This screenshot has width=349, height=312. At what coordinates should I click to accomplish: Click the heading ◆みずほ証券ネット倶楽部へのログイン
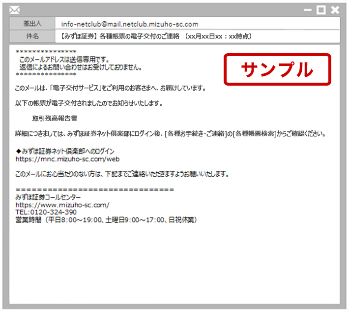pyautogui.click(x=65, y=151)
